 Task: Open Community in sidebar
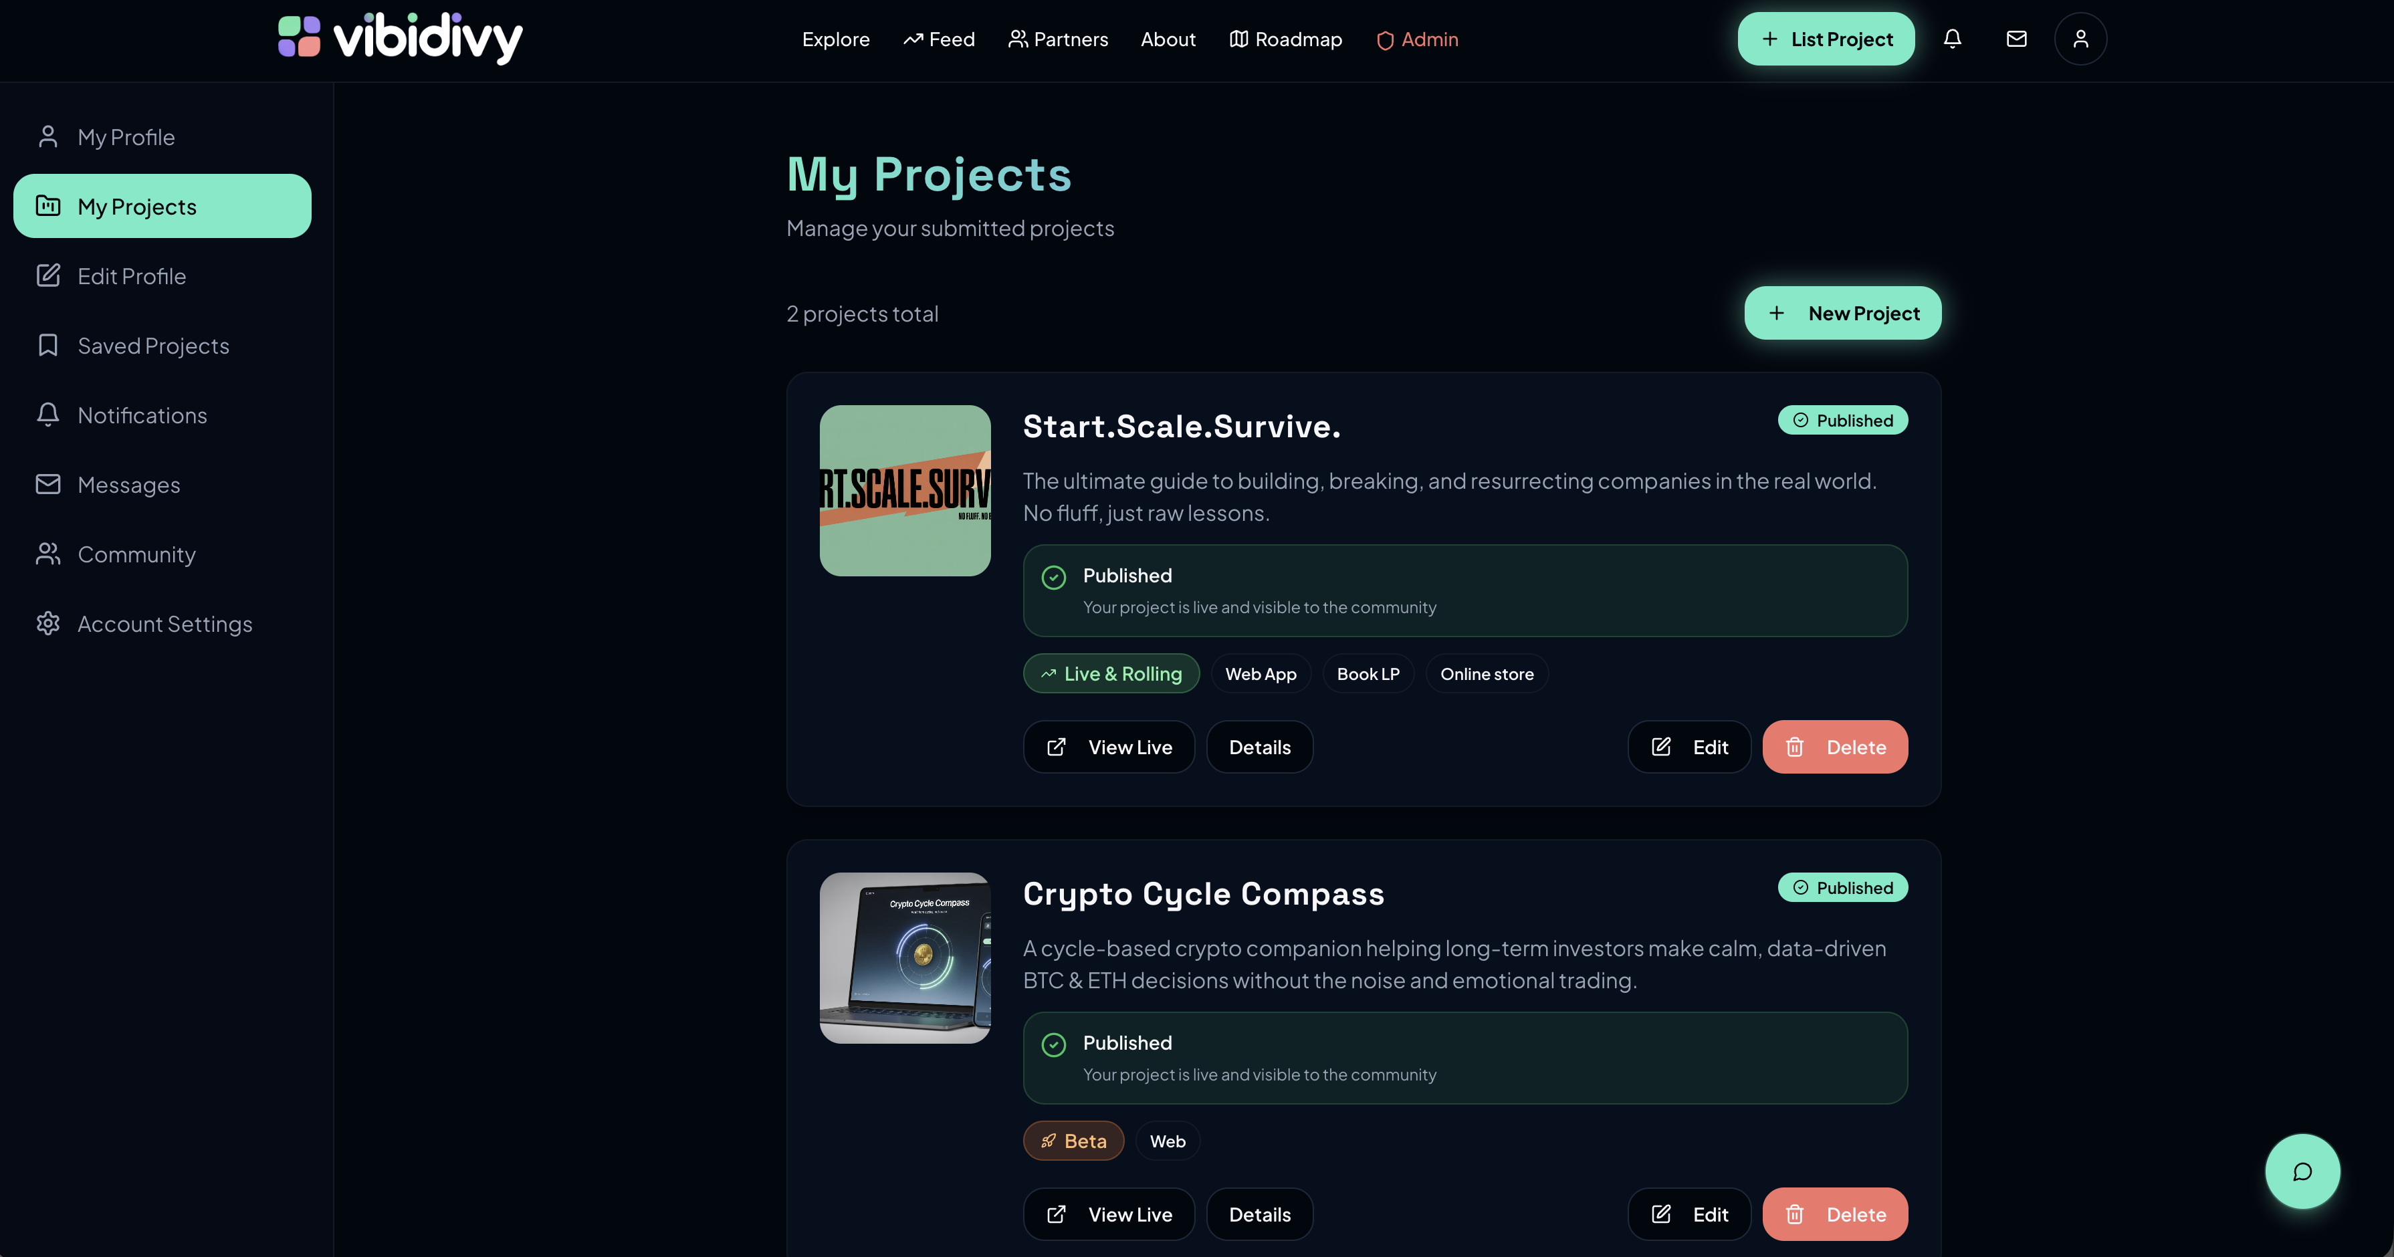pyautogui.click(x=136, y=554)
